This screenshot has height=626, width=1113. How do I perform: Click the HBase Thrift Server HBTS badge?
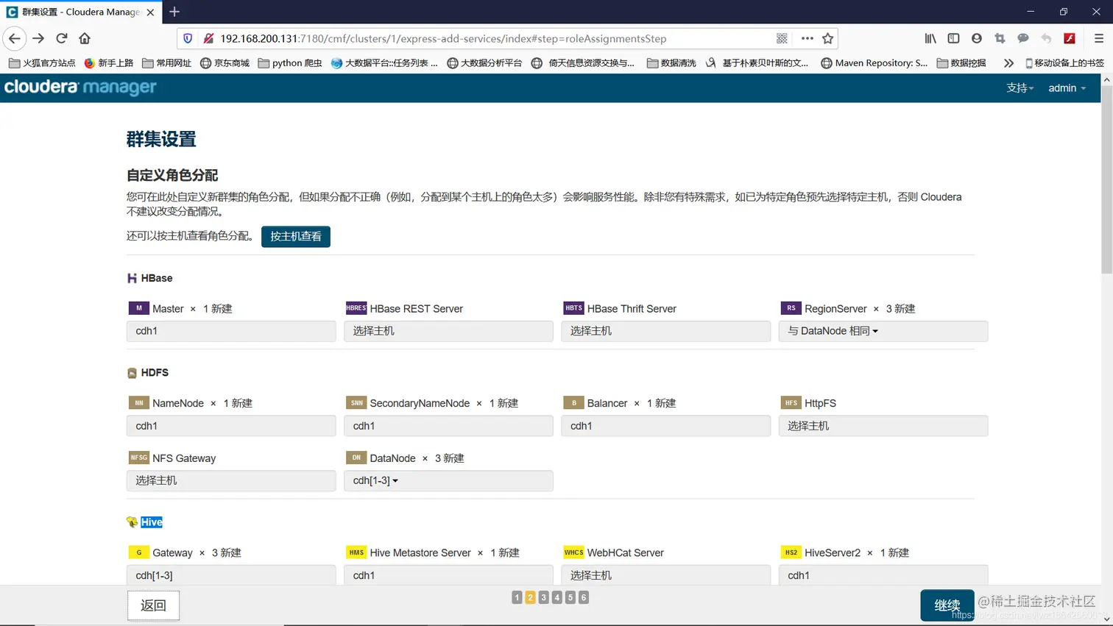573,308
